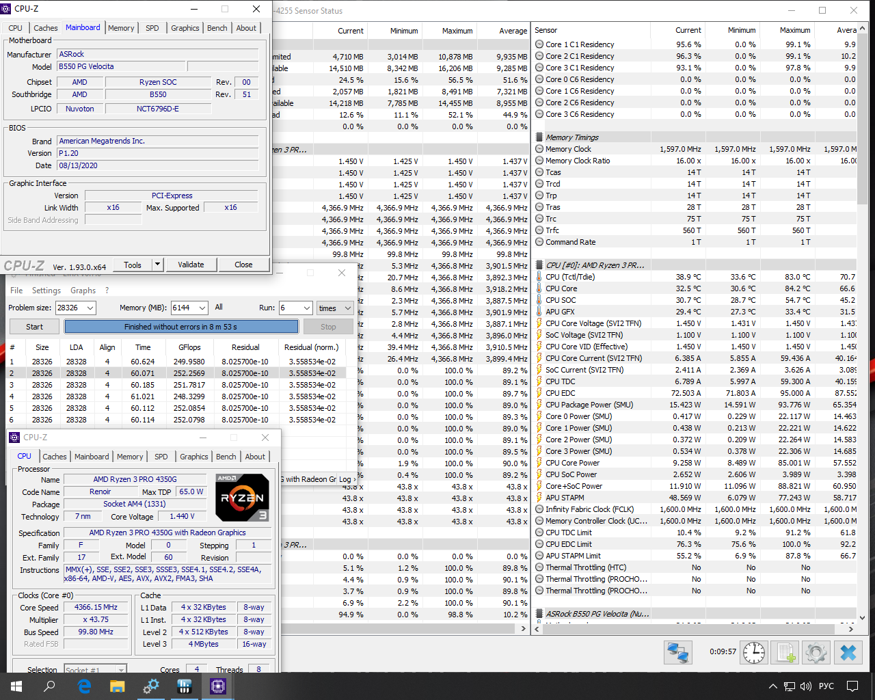Image resolution: width=875 pixels, height=700 pixels.
Task: Click the logging file icon with green plus
Action: coord(786,652)
